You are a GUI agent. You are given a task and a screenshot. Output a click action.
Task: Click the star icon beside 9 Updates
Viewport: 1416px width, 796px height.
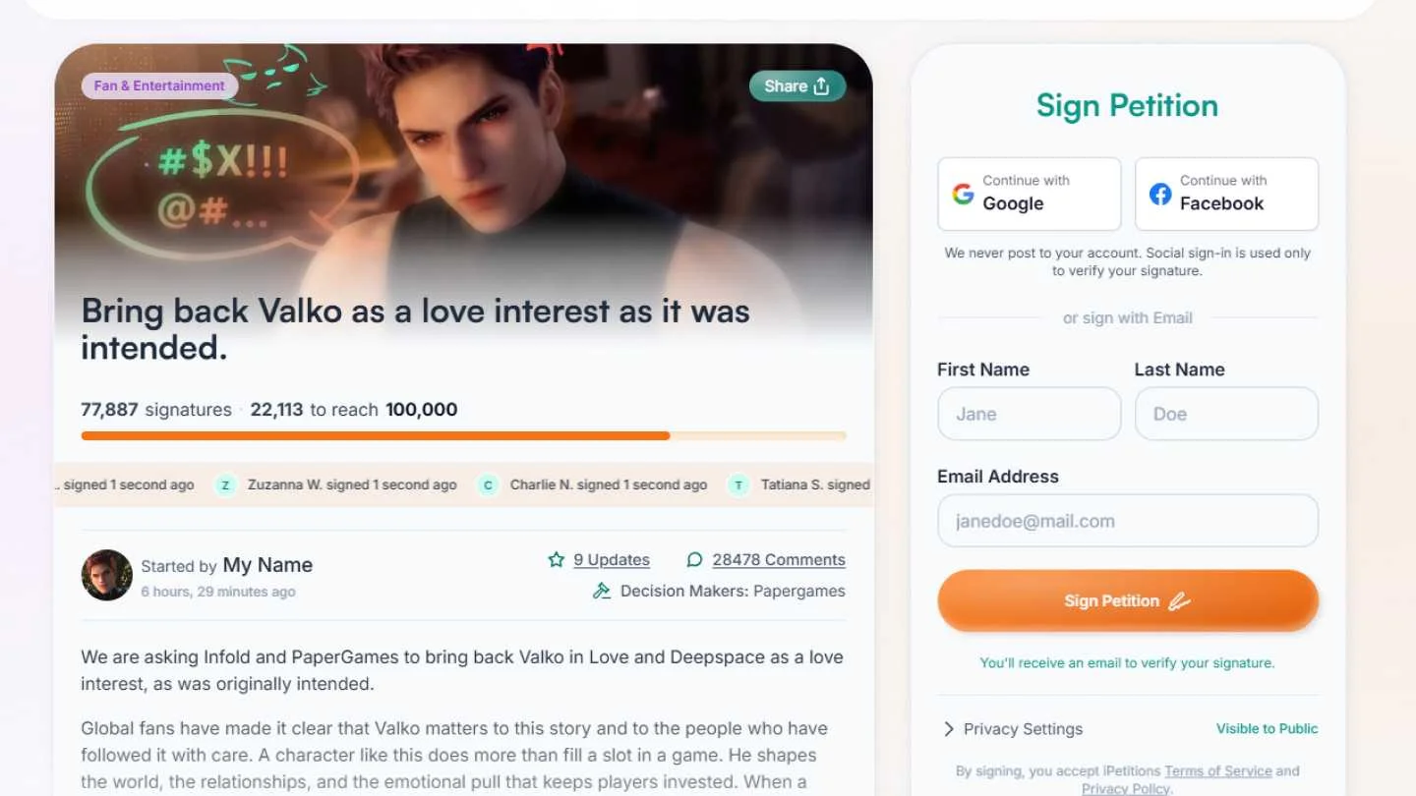(557, 559)
